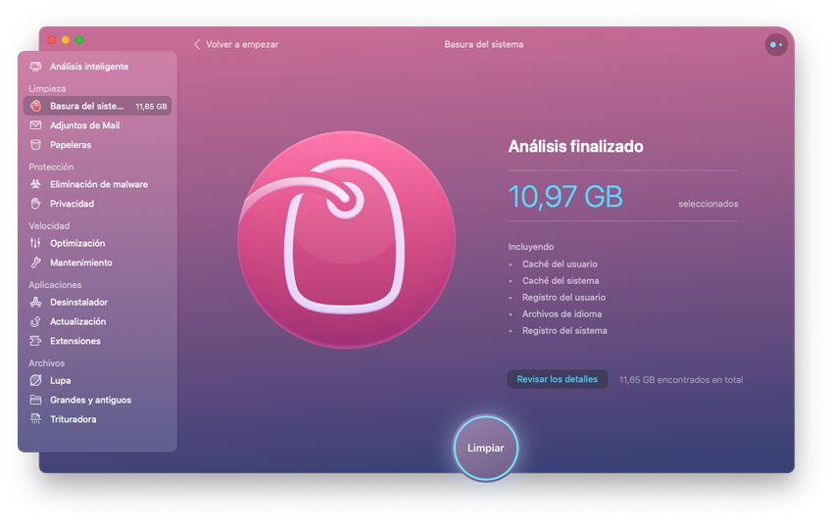Select Basura del sistema sidebar item
833x524 pixels.
[x=87, y=106]
